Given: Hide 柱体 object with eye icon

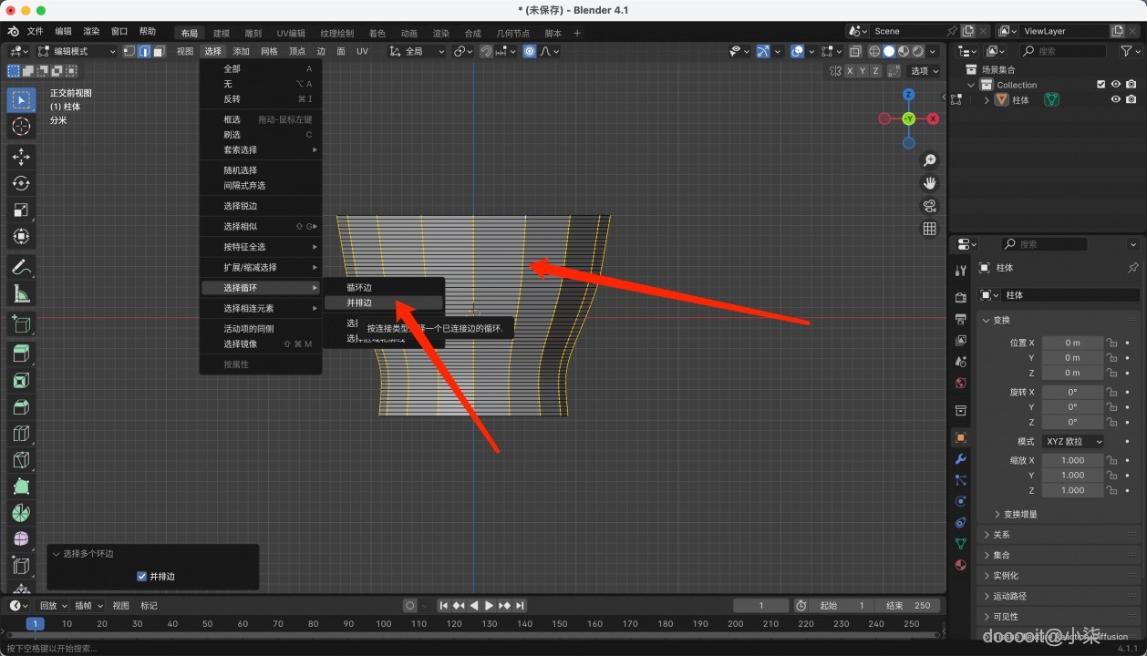Looking at the screenshot, I should pyautogui.click(x=1115, y=100).
